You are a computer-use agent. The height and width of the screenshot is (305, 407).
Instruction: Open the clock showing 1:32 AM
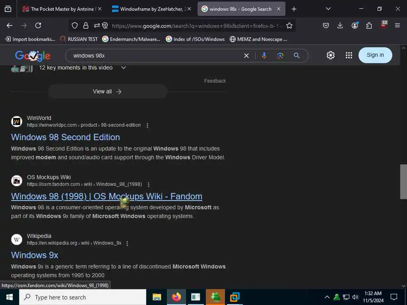pos(373,297)
